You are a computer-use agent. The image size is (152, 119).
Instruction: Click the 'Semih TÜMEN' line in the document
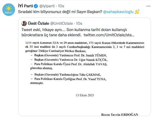(x=69, y=55)
